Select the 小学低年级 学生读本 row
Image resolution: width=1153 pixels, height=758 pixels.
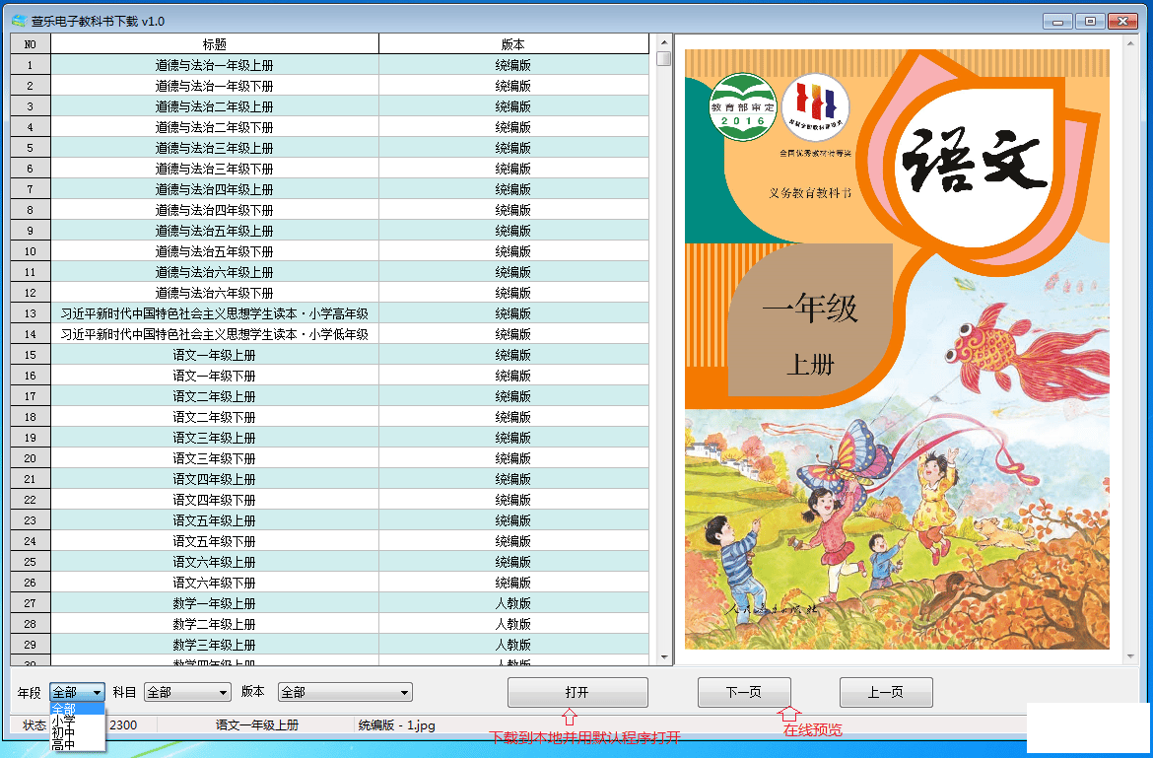329,334
